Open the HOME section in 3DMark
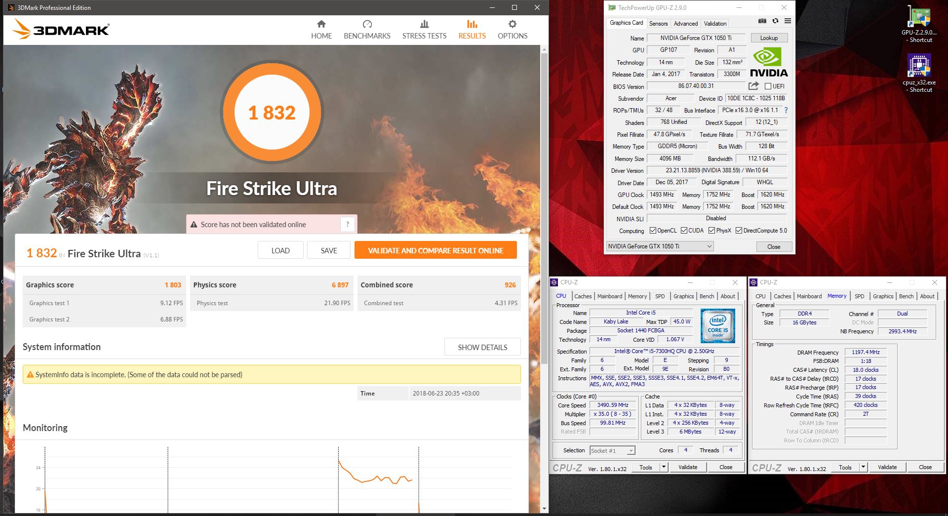This screenshot has height=516, width=948. [x=321, y=30]
